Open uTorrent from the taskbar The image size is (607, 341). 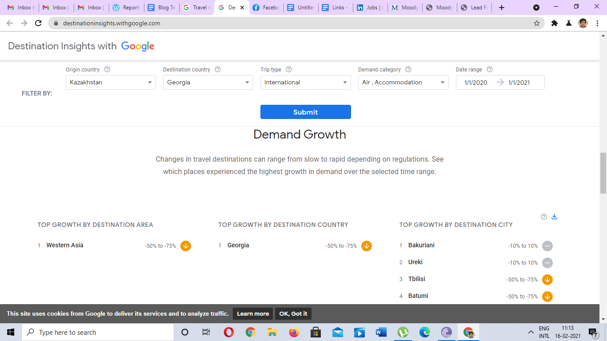(x=403, y=332)
